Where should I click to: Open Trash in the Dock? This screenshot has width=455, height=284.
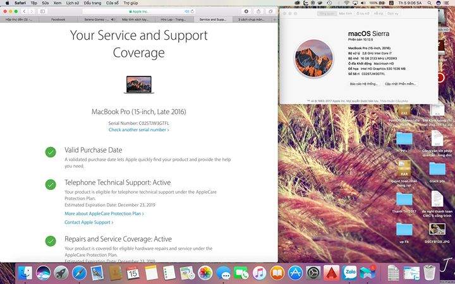pos(429,273)
